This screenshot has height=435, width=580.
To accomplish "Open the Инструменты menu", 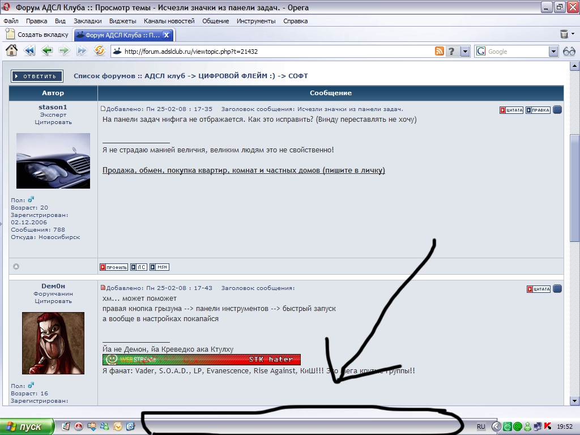I will [256, 21].
